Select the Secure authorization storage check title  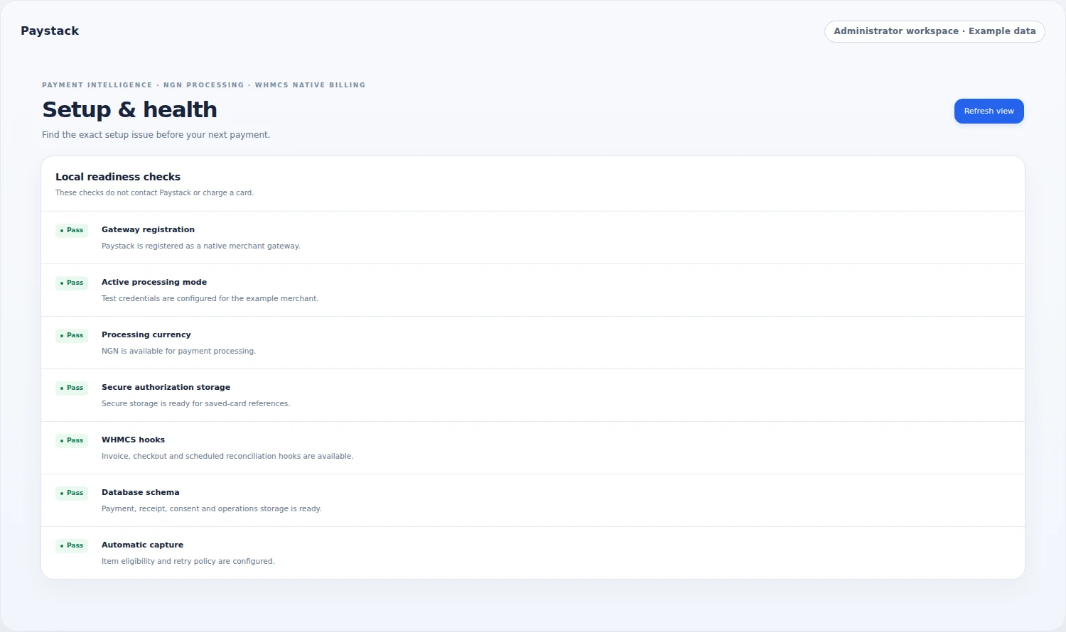pyautogui.click(x=166, y=387)
